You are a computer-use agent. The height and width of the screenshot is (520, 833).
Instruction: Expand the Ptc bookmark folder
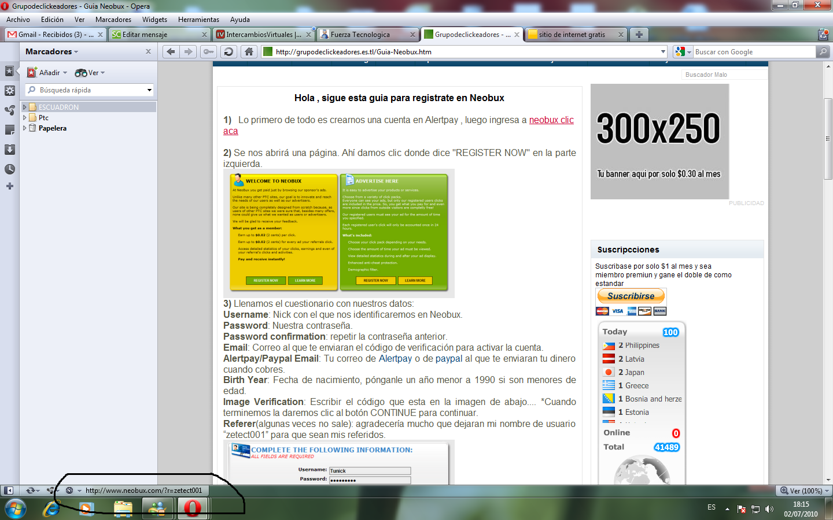point(24,117)
